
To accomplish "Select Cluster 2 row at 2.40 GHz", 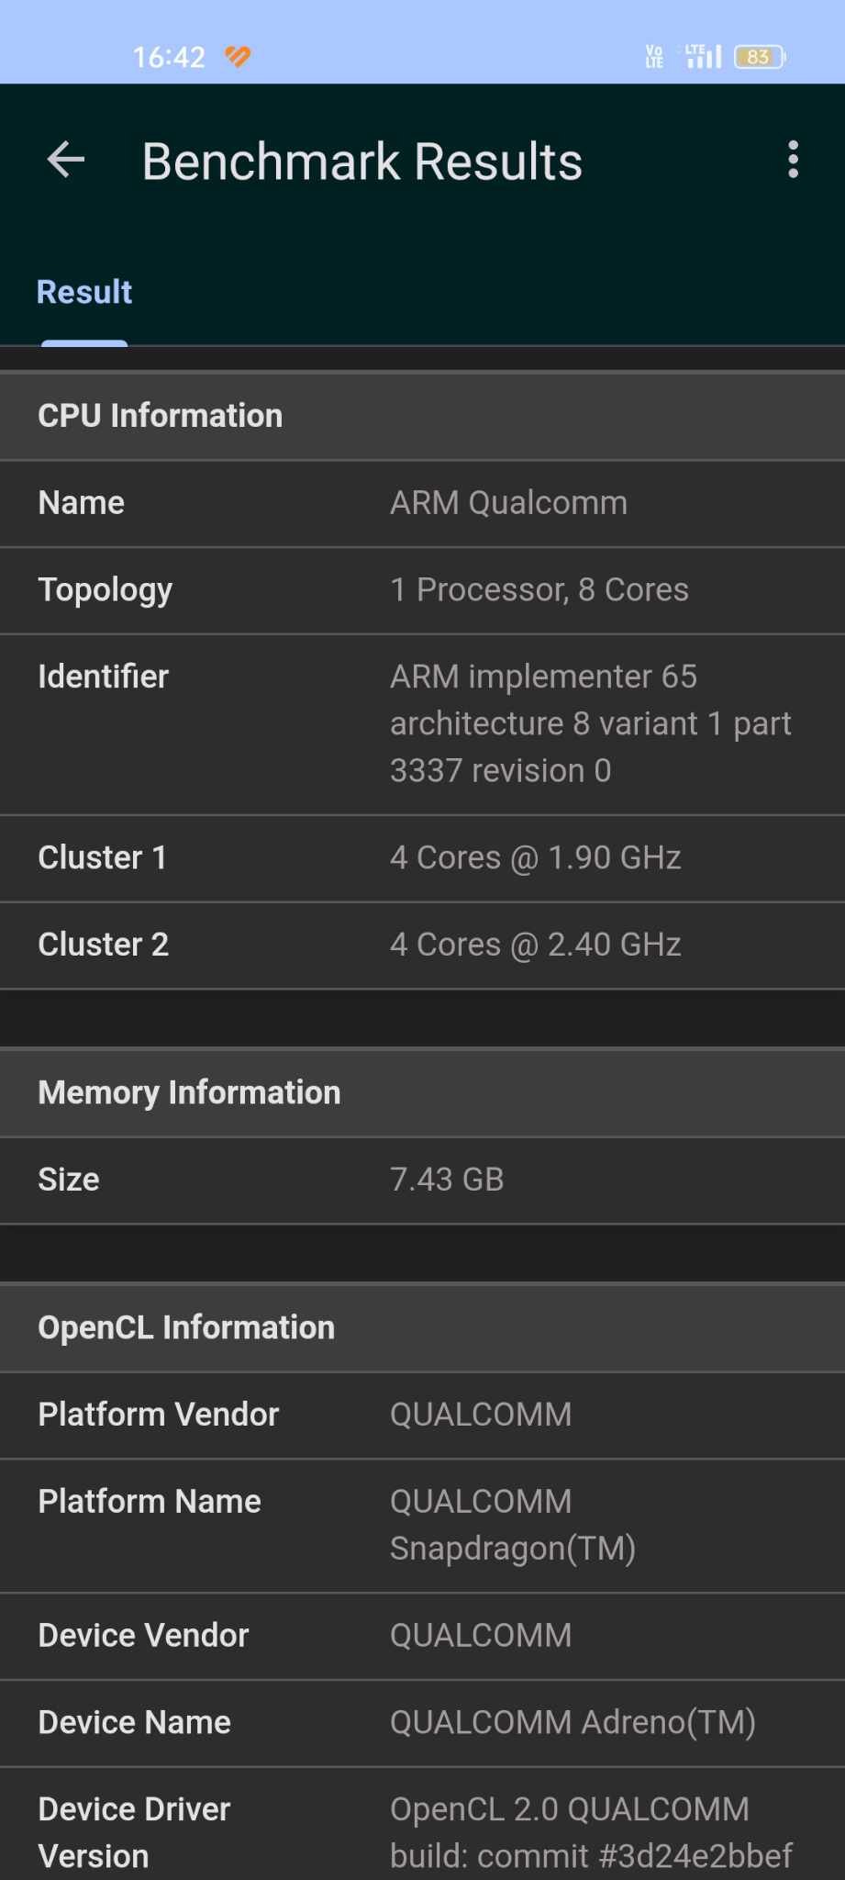I will click(422, 945).
